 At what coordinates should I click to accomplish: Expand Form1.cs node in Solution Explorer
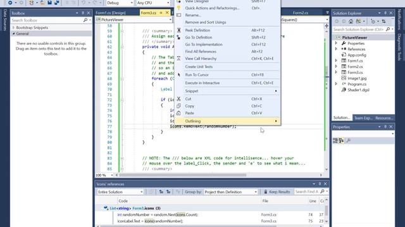336,61
